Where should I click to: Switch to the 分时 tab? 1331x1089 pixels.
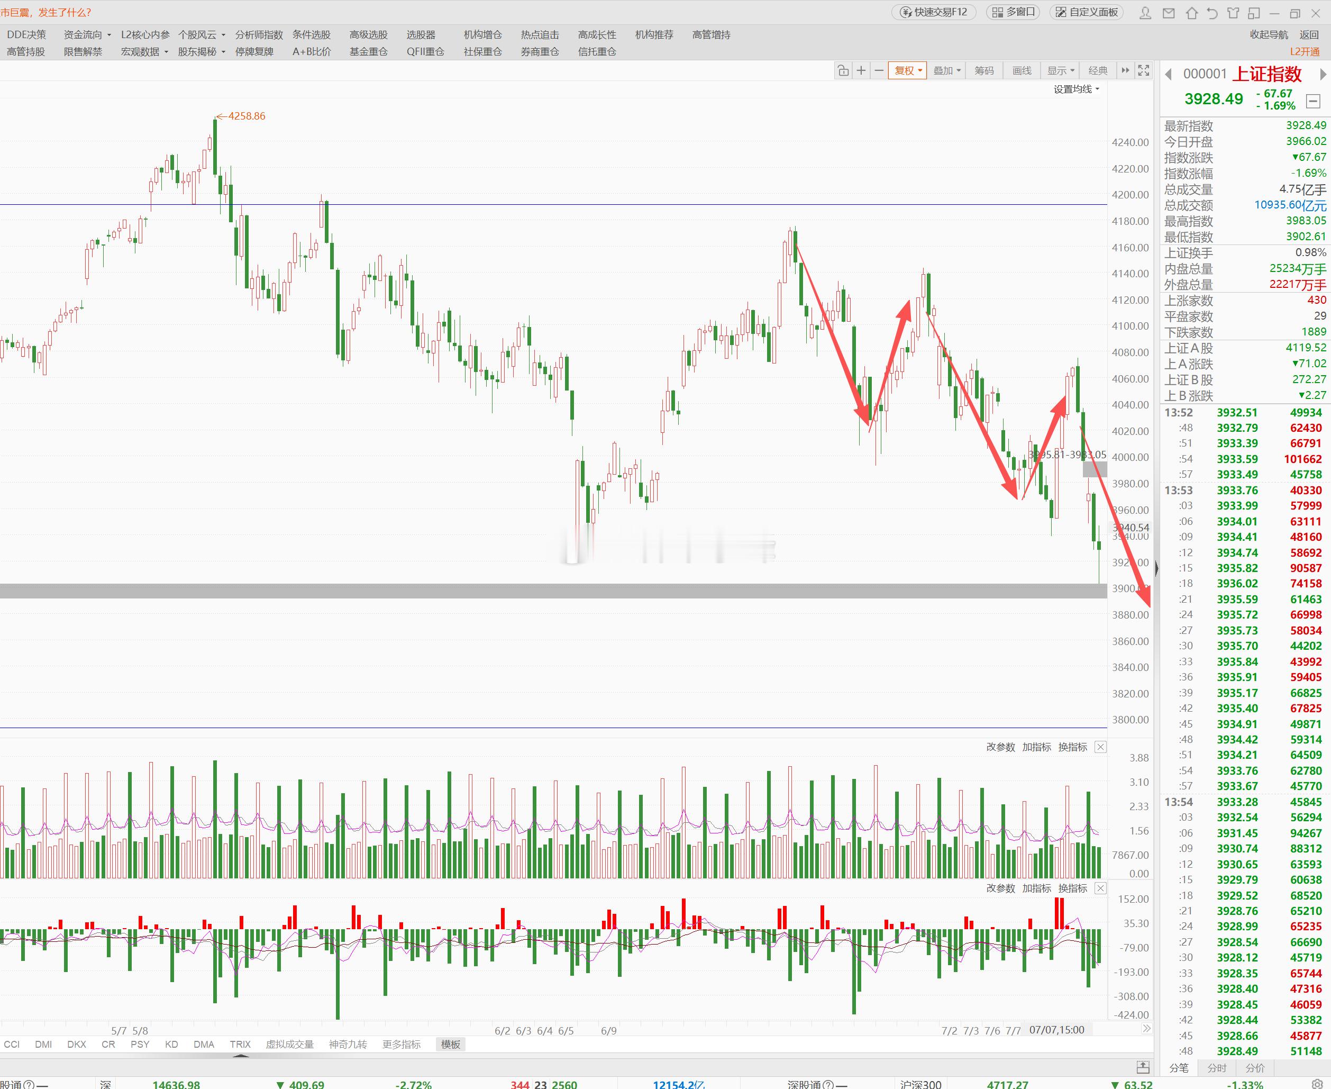(x=1217, y=1068)
